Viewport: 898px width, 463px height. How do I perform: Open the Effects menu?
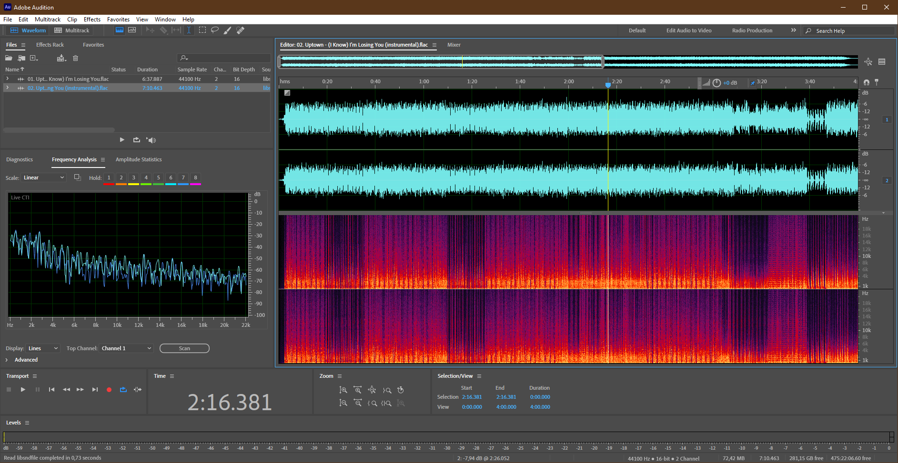[92, 20]
